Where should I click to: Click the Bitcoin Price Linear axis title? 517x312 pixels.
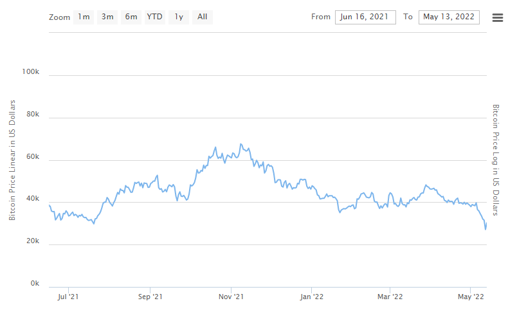12,160
